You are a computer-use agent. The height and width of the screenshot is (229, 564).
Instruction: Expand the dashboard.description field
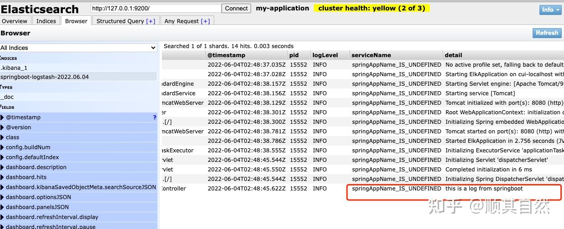[x=79, y=167]
